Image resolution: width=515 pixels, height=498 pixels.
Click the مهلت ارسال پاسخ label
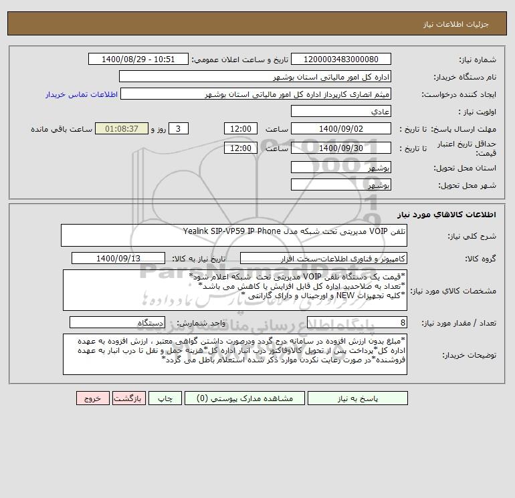coord(463,129)
